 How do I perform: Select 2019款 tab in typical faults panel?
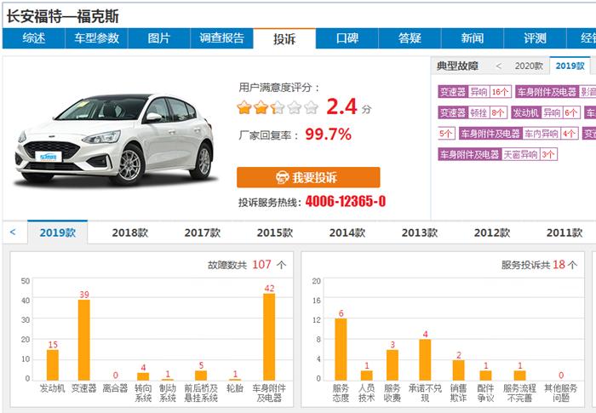(x=570, y=66)
